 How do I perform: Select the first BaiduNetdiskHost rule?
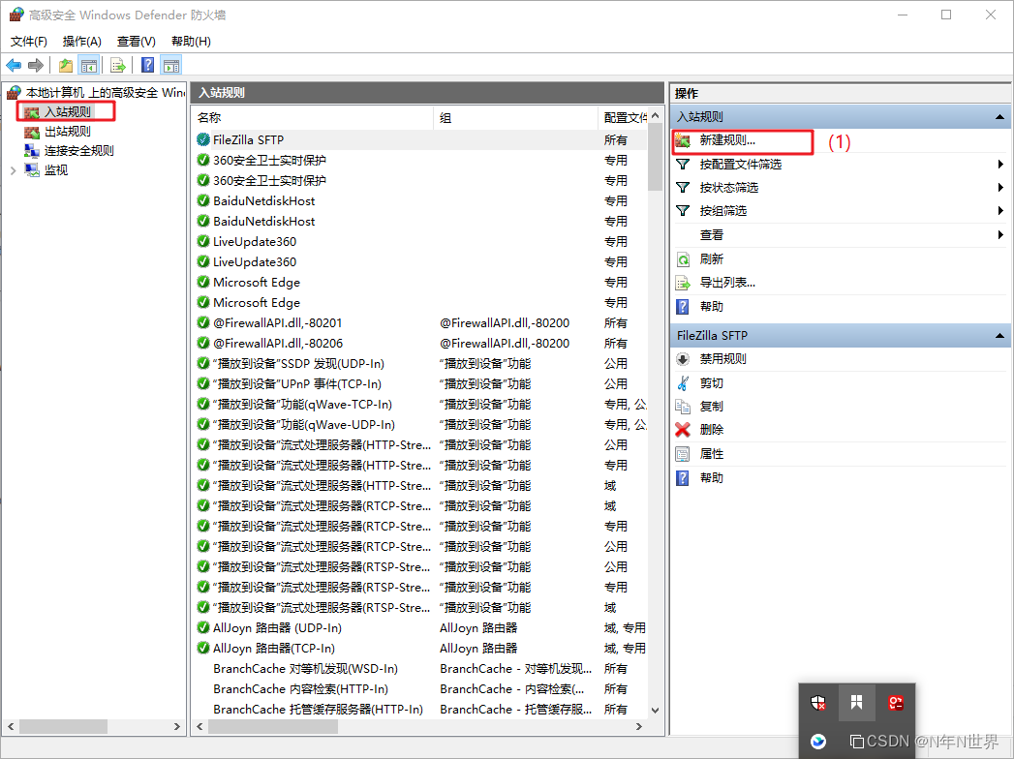(x=420, y=201)
